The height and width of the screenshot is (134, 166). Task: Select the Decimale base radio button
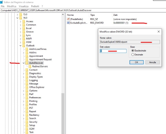tap(133, 55)
